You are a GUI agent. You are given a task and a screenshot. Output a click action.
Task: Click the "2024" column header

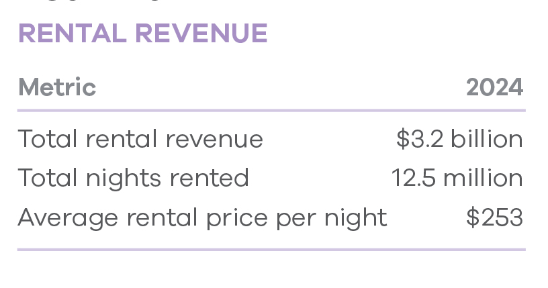pos(494,87)
